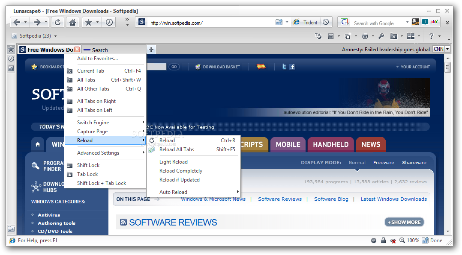Open the search engine list dropdown arrow
Screen dimensions: 462x255
407,22
